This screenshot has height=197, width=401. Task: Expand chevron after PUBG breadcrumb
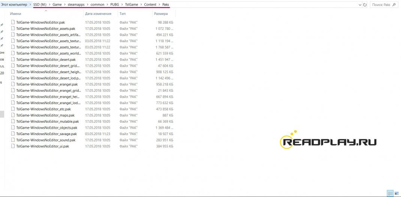point(122,4)
